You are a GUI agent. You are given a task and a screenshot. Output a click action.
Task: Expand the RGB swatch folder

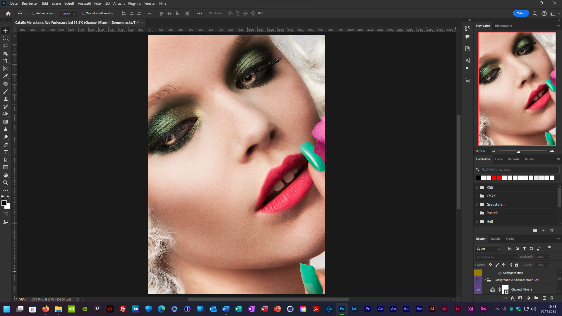(x=477, y=188)
